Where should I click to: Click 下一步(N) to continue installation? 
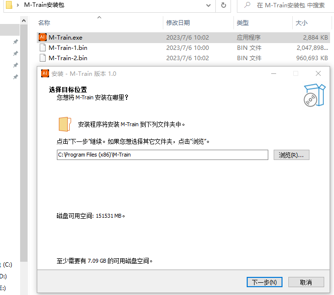(264, 282)
